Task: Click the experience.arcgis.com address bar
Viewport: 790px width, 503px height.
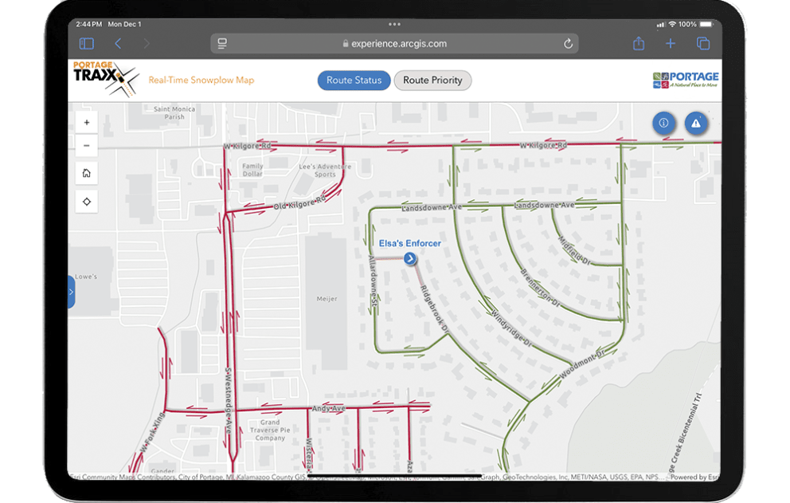Action: [x=394, y=44]
